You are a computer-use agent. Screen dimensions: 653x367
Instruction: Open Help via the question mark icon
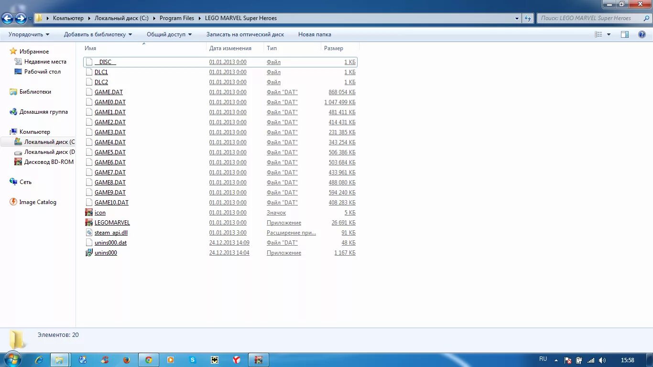642,34
